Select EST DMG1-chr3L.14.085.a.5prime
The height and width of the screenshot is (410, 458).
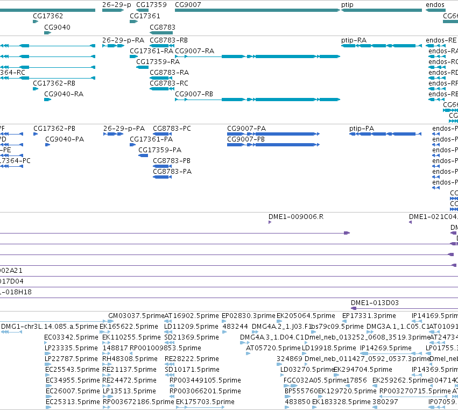point(50,327)
